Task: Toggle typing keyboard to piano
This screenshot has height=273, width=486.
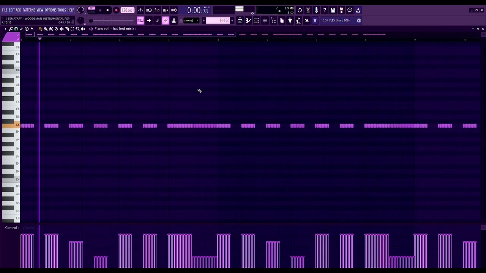Action: tap(140, 20)
